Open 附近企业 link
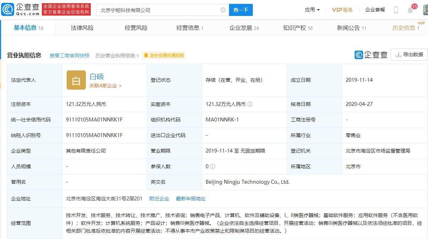 point(159,199)
